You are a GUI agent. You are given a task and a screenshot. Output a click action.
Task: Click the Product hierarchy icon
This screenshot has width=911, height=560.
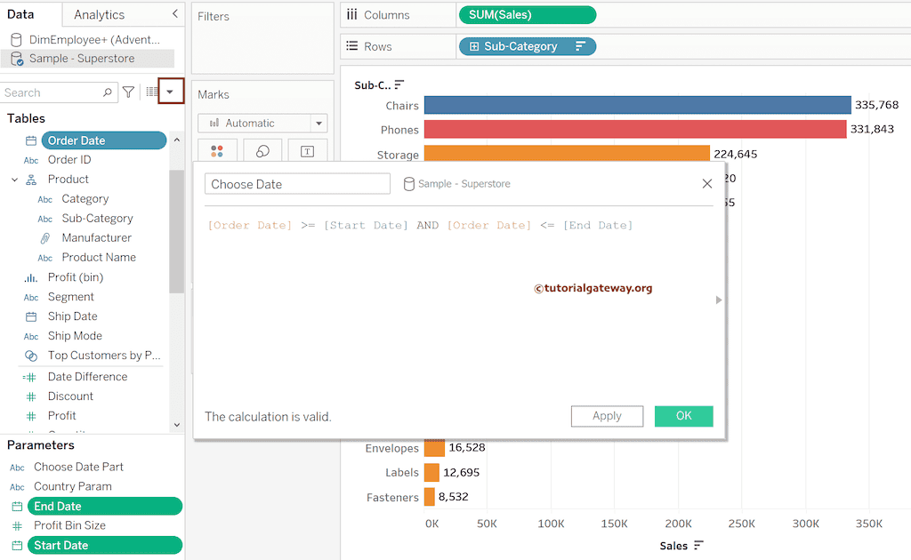(x=31, y=180)
